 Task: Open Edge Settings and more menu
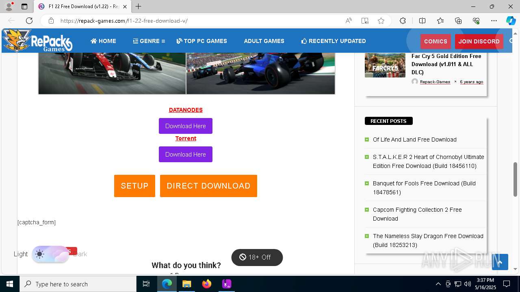494,21
